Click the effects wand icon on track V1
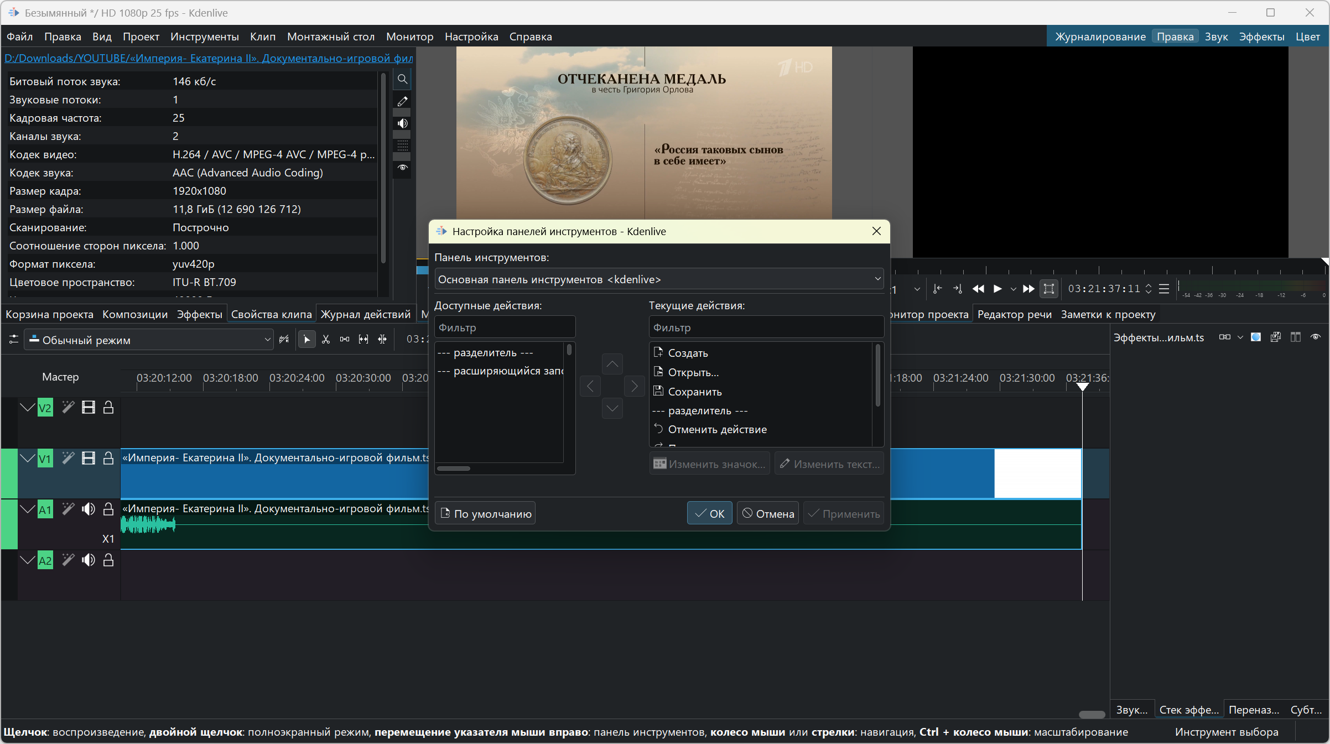The image size is (1330, 744). (68, 458)
